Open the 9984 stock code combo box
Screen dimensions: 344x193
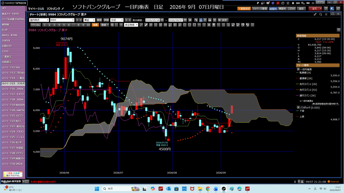tap(62, 20)
